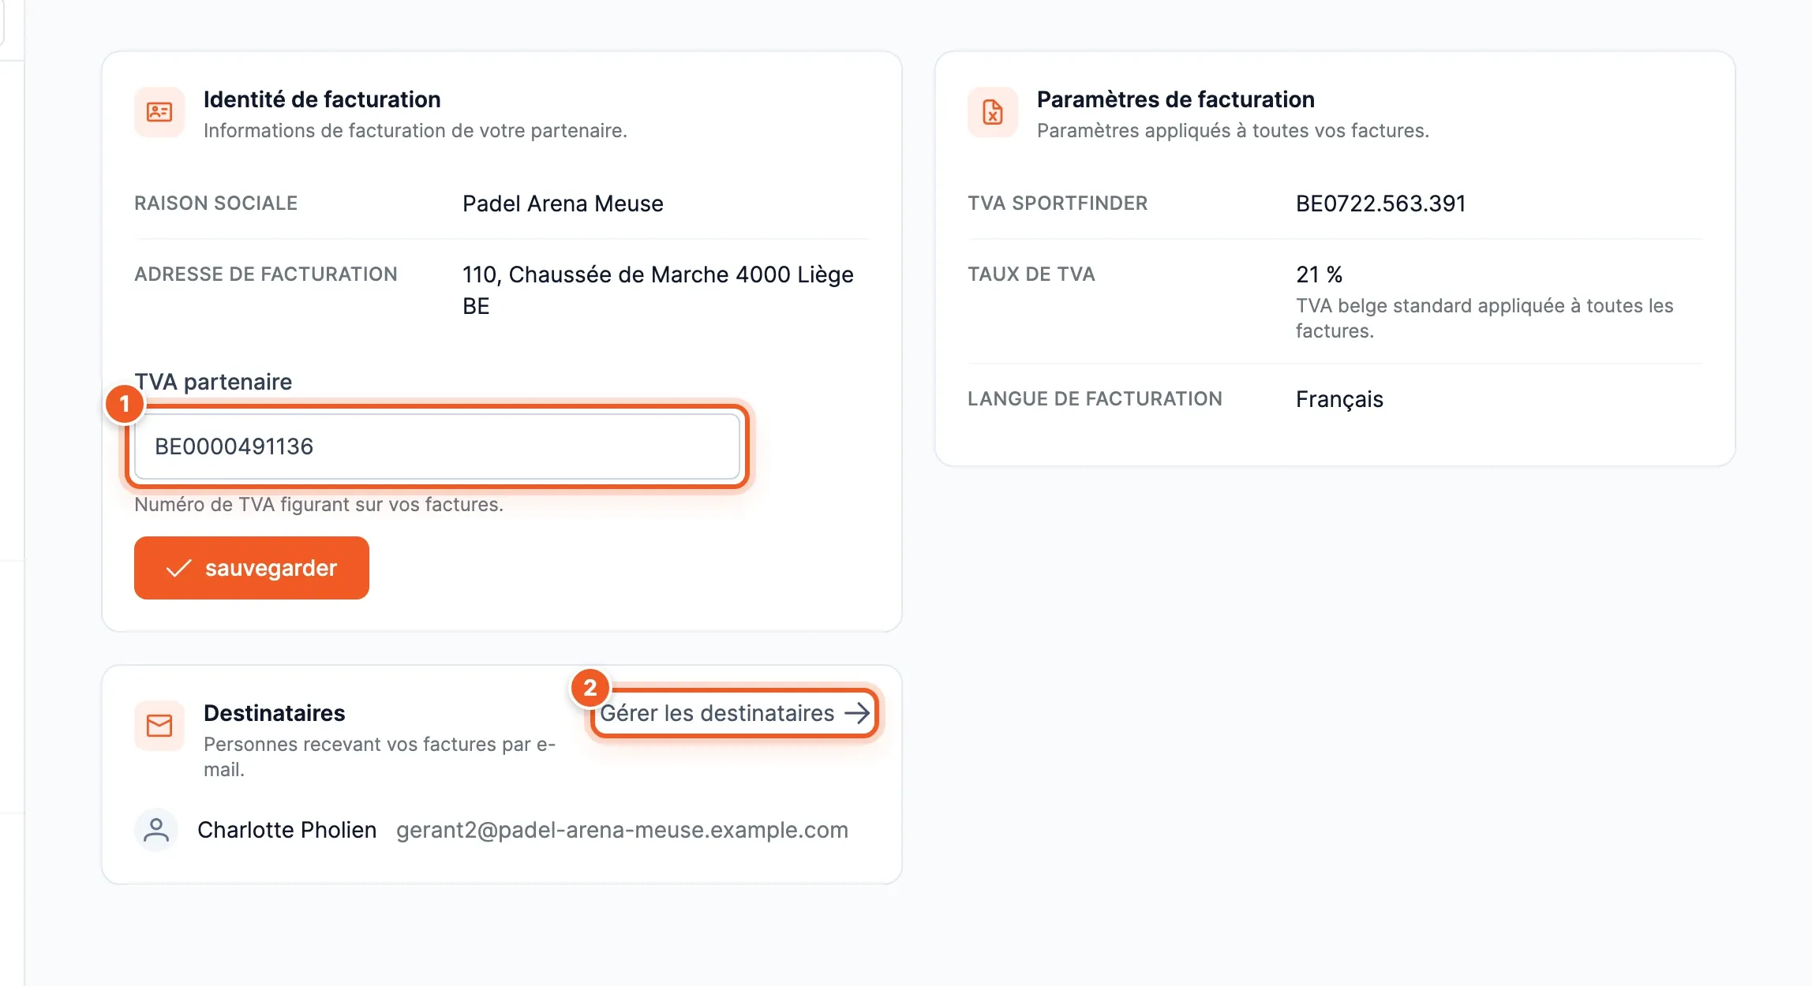Click Charlotte Pholien's user avatar icon

pos(156,830)
